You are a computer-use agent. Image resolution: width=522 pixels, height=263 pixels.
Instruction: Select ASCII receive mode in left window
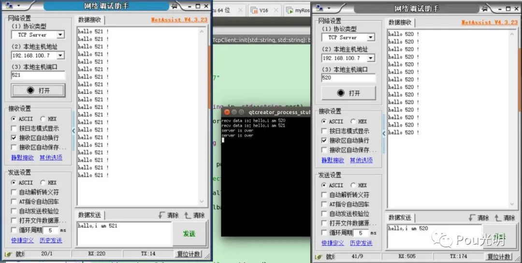(14, 118)
